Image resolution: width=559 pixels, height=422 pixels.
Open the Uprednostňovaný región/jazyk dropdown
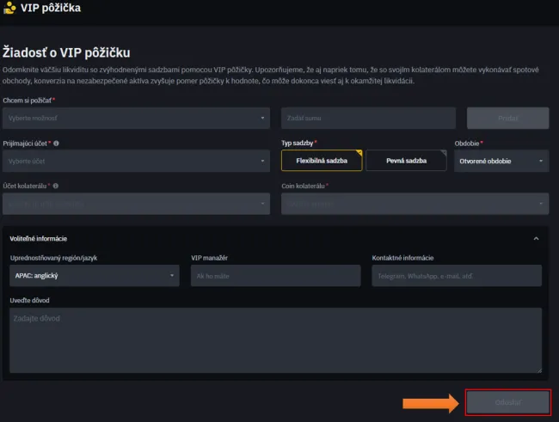[x=95, y=276]
